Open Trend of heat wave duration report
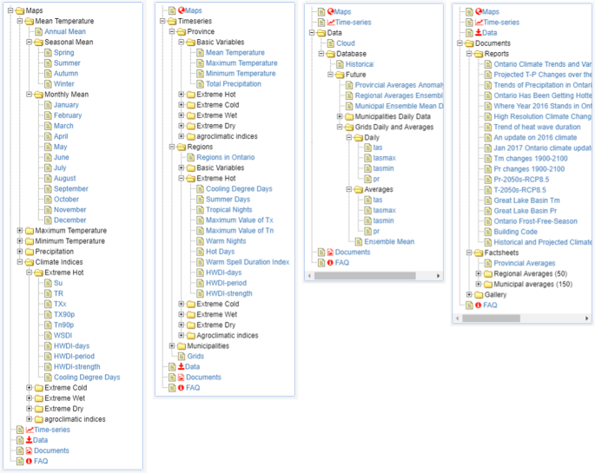The width and height of the screenshot is (595, 473). point(537,127)
